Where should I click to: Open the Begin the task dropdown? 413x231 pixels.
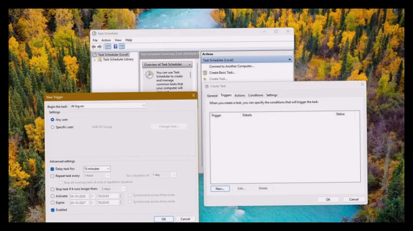[x=108, y=106]
